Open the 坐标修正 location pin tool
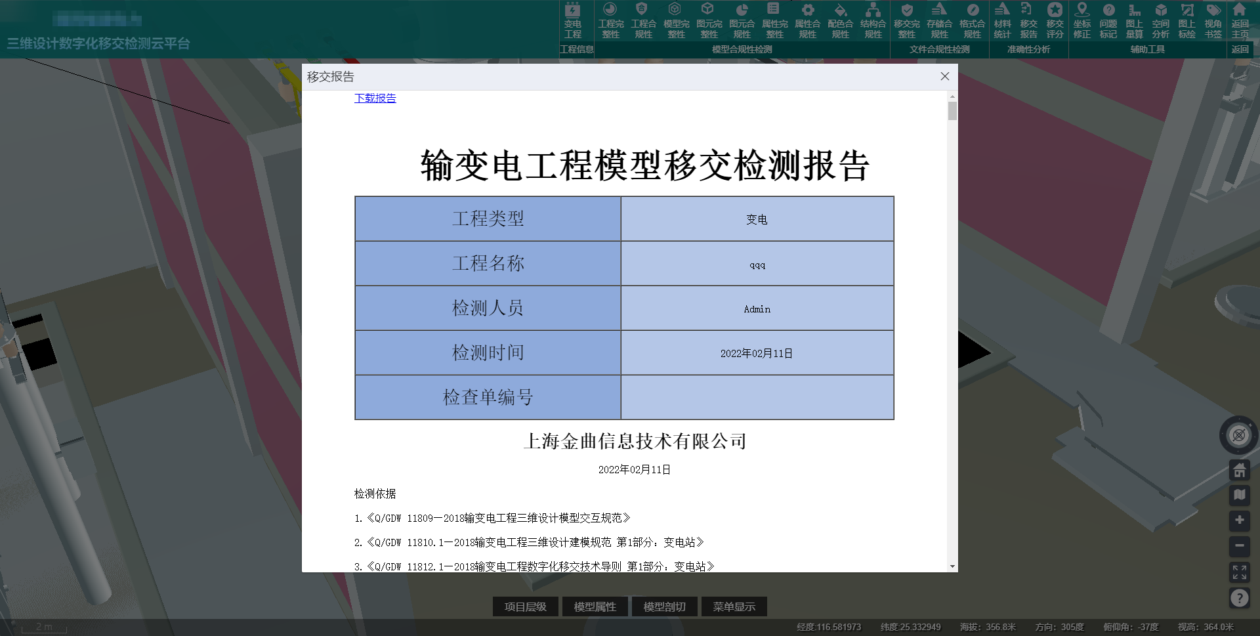This screenshot has width=1260, height=636. click(1081, 21)
